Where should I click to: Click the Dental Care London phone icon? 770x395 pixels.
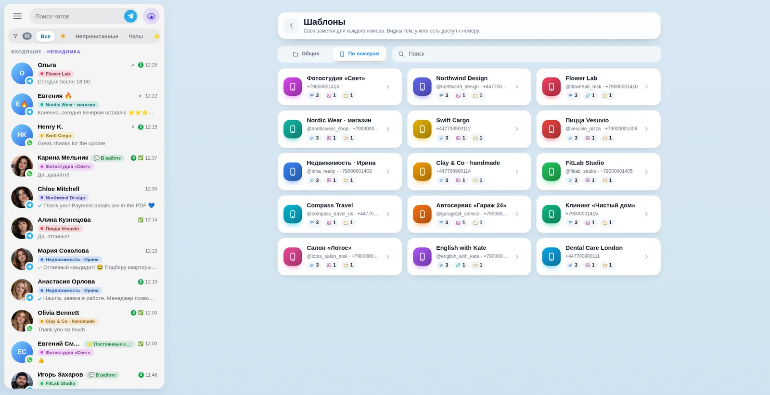552,256
